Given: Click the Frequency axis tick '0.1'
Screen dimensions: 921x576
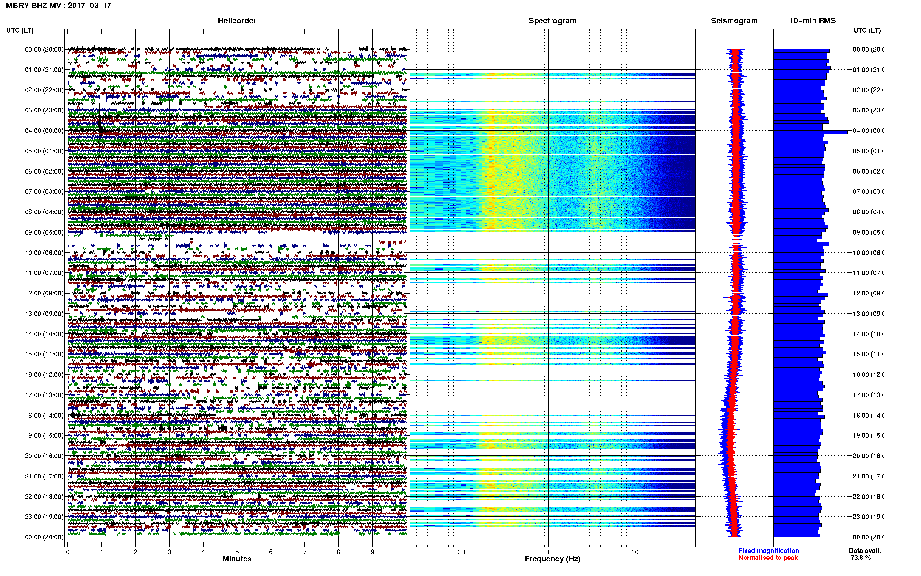Looking at the screenshot, I should pos(461,552).
